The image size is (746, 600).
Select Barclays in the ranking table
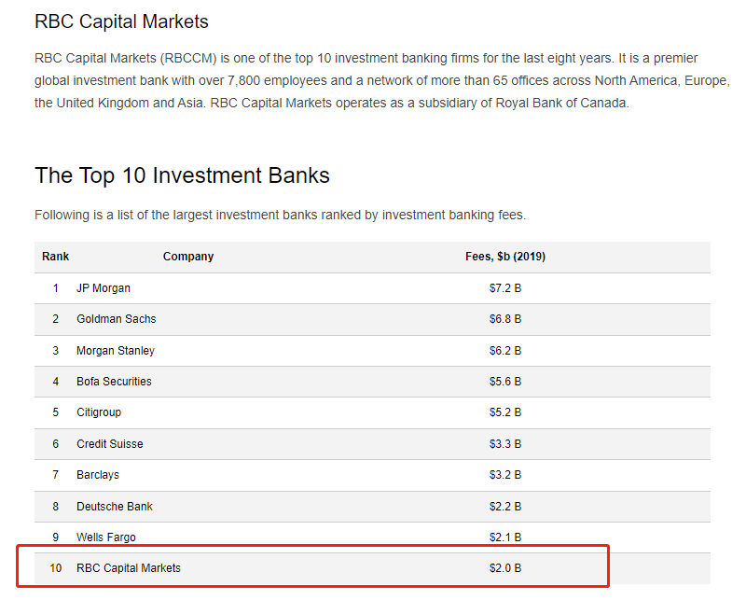[98, 475]
